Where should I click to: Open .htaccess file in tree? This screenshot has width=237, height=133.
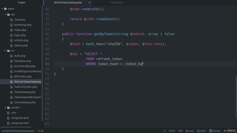[20, 20]
